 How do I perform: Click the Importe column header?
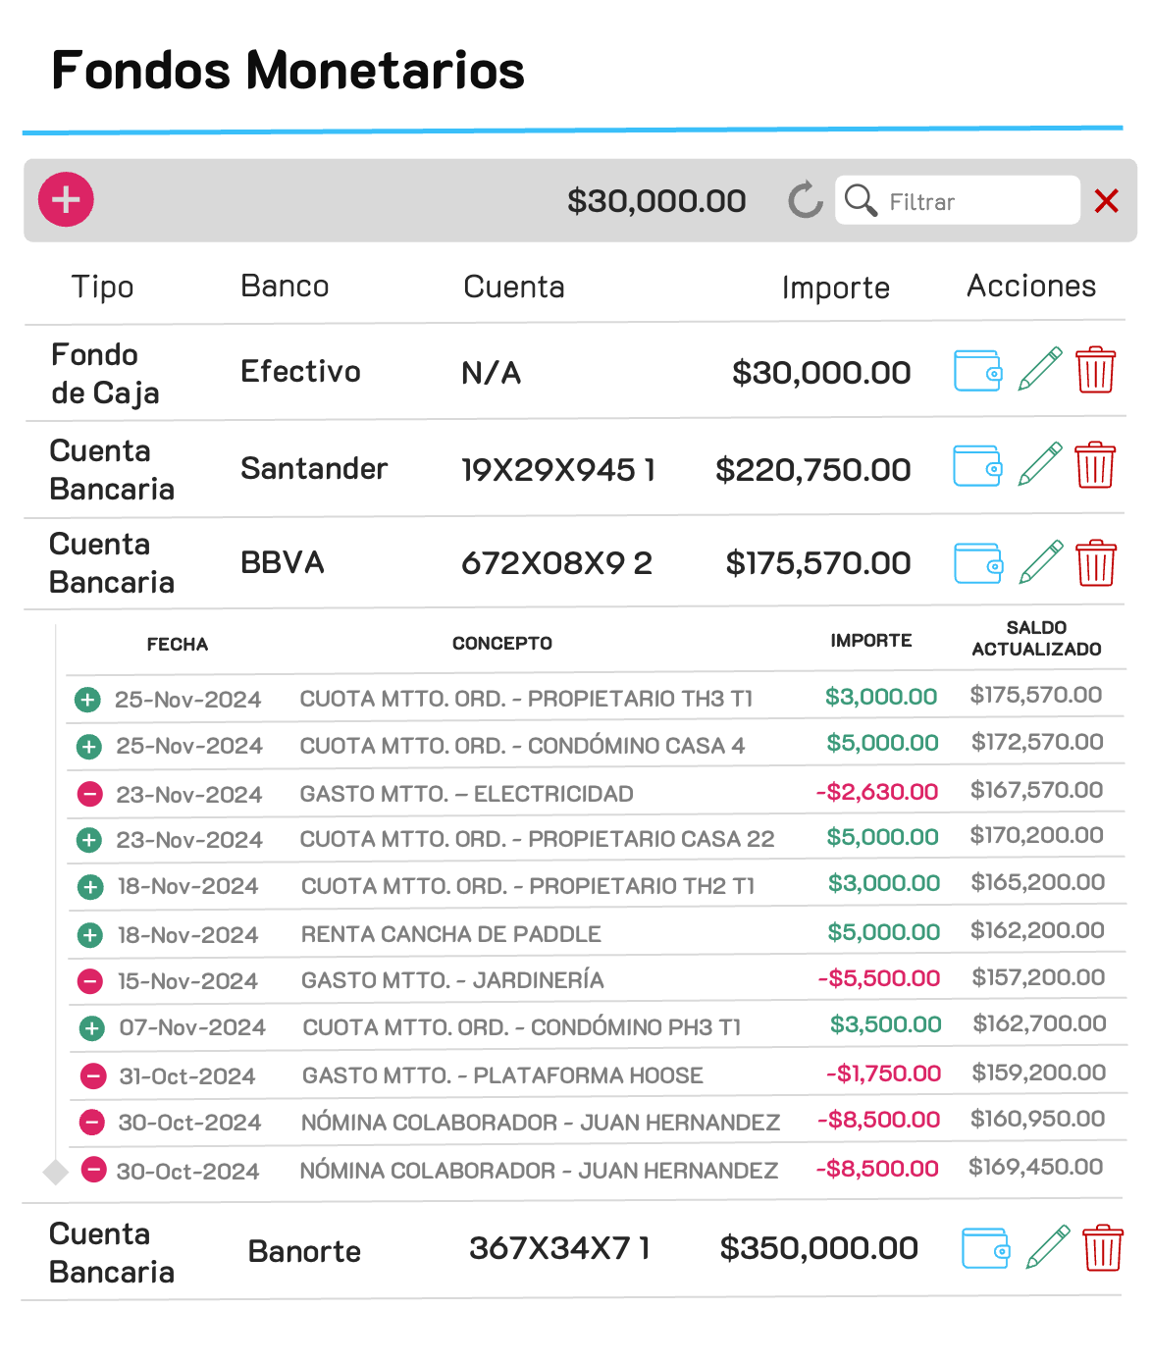[835, 288]
